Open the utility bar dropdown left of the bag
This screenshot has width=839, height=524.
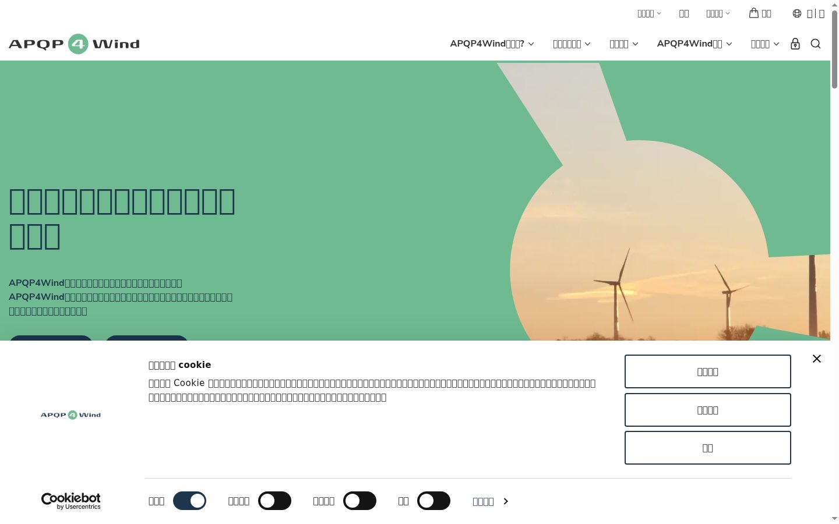tap(718, 13)
